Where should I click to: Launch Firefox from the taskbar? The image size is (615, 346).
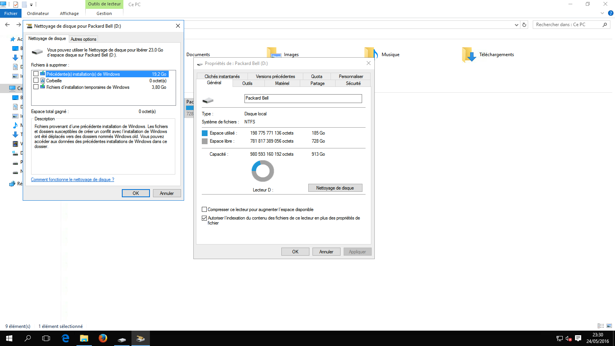(x=103, y=338)
